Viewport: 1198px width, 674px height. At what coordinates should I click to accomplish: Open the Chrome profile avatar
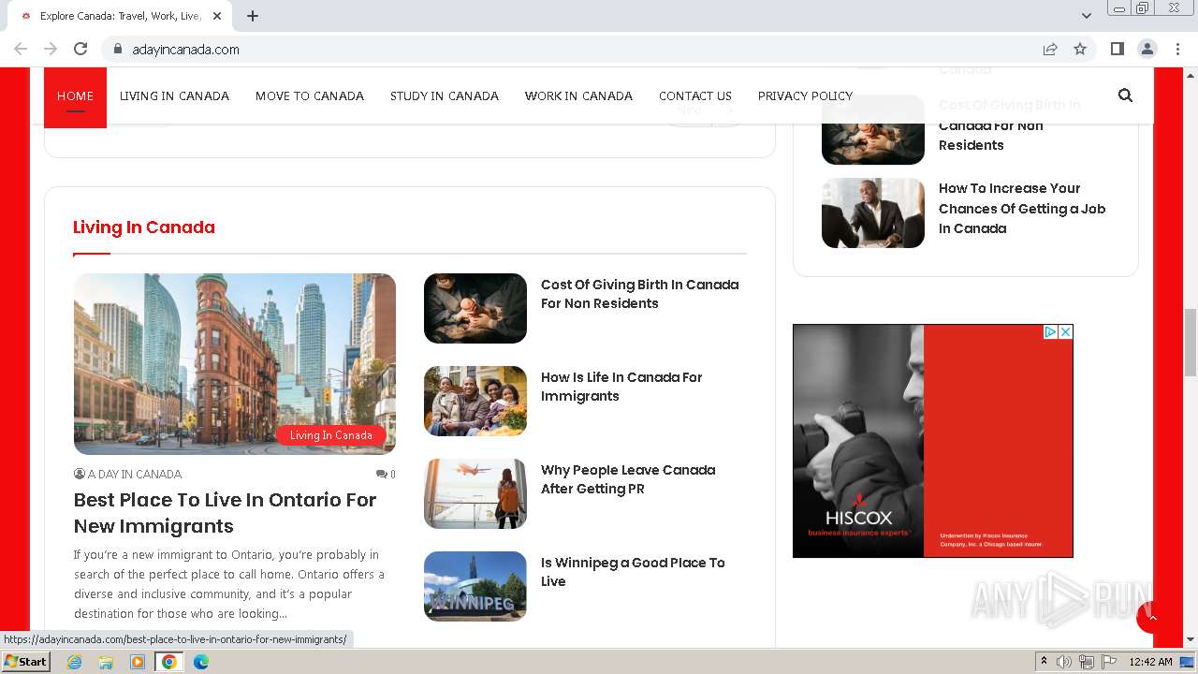click(1147, 49)
